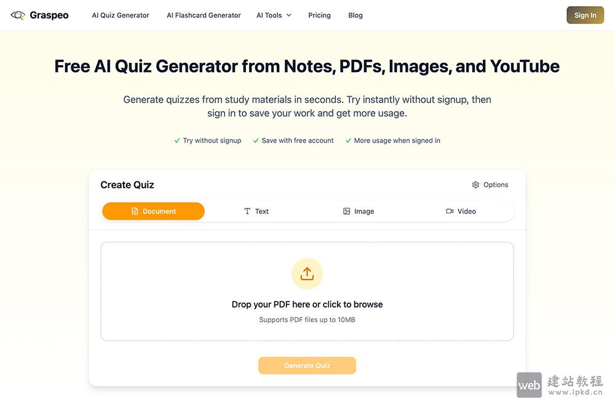Go to AI Flashcard Generator page

[x=204, y=15]
